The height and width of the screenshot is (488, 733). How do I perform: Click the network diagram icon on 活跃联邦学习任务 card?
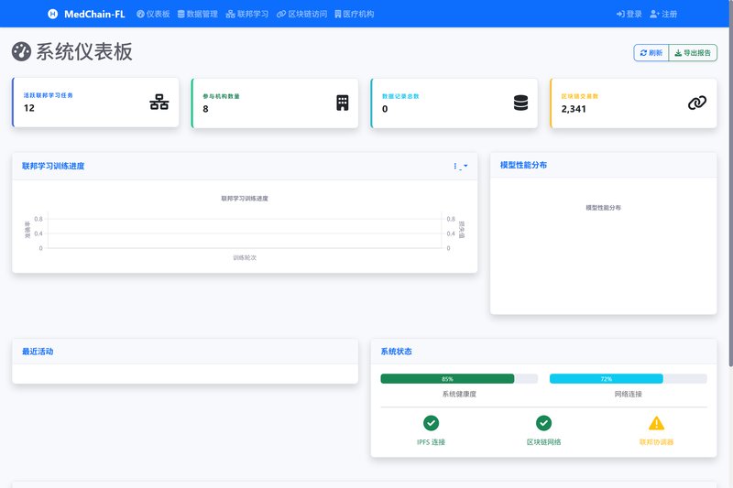(159, 103)
